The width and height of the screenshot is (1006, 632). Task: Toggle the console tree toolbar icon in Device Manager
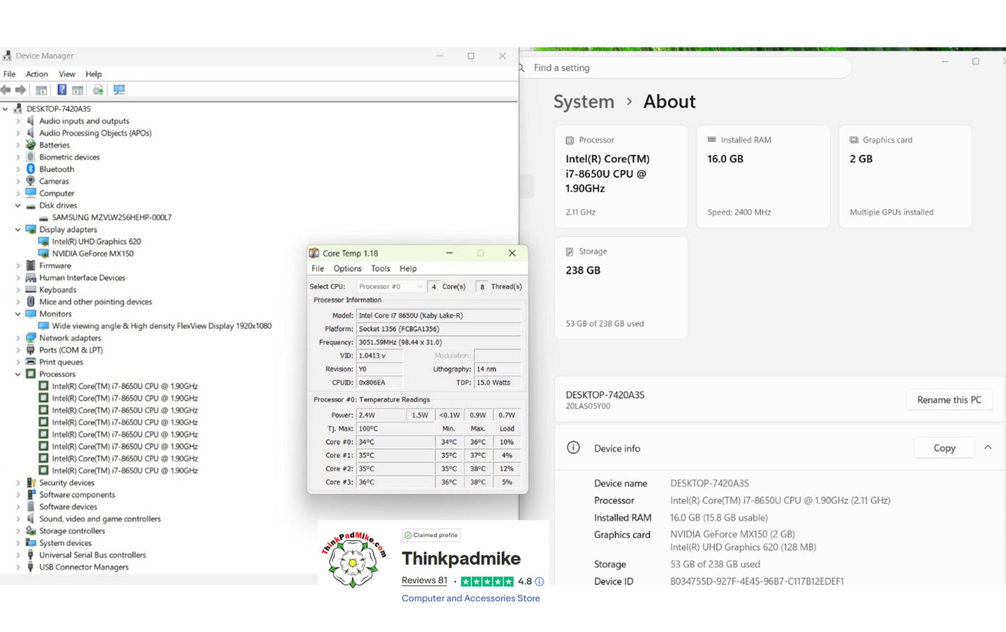pos(42,90)
